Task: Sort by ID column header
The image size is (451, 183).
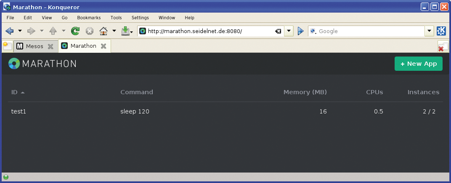Action: [x=18, y=92]
